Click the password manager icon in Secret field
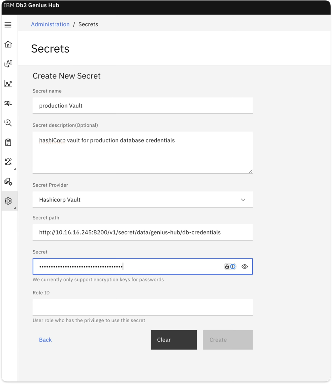 230,267
